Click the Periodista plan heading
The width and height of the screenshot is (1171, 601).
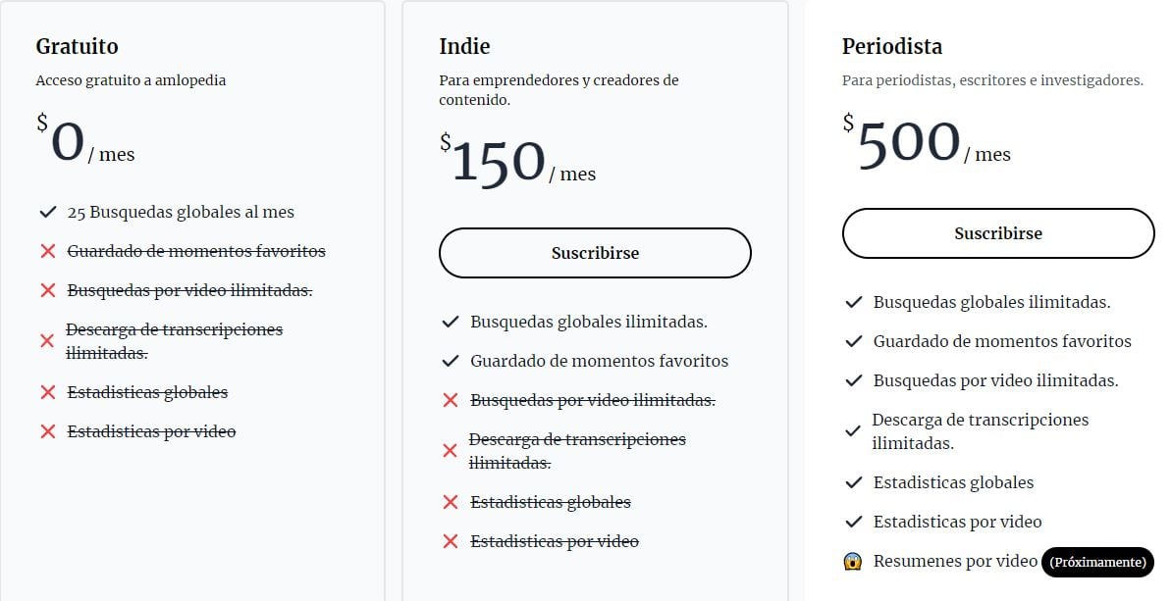pos(891,46)
